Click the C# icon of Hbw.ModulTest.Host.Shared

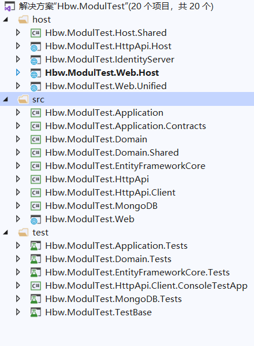[x=36, y=33]
